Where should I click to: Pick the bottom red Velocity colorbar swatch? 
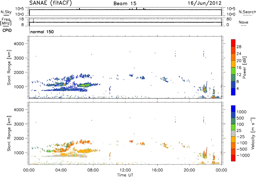233,158
